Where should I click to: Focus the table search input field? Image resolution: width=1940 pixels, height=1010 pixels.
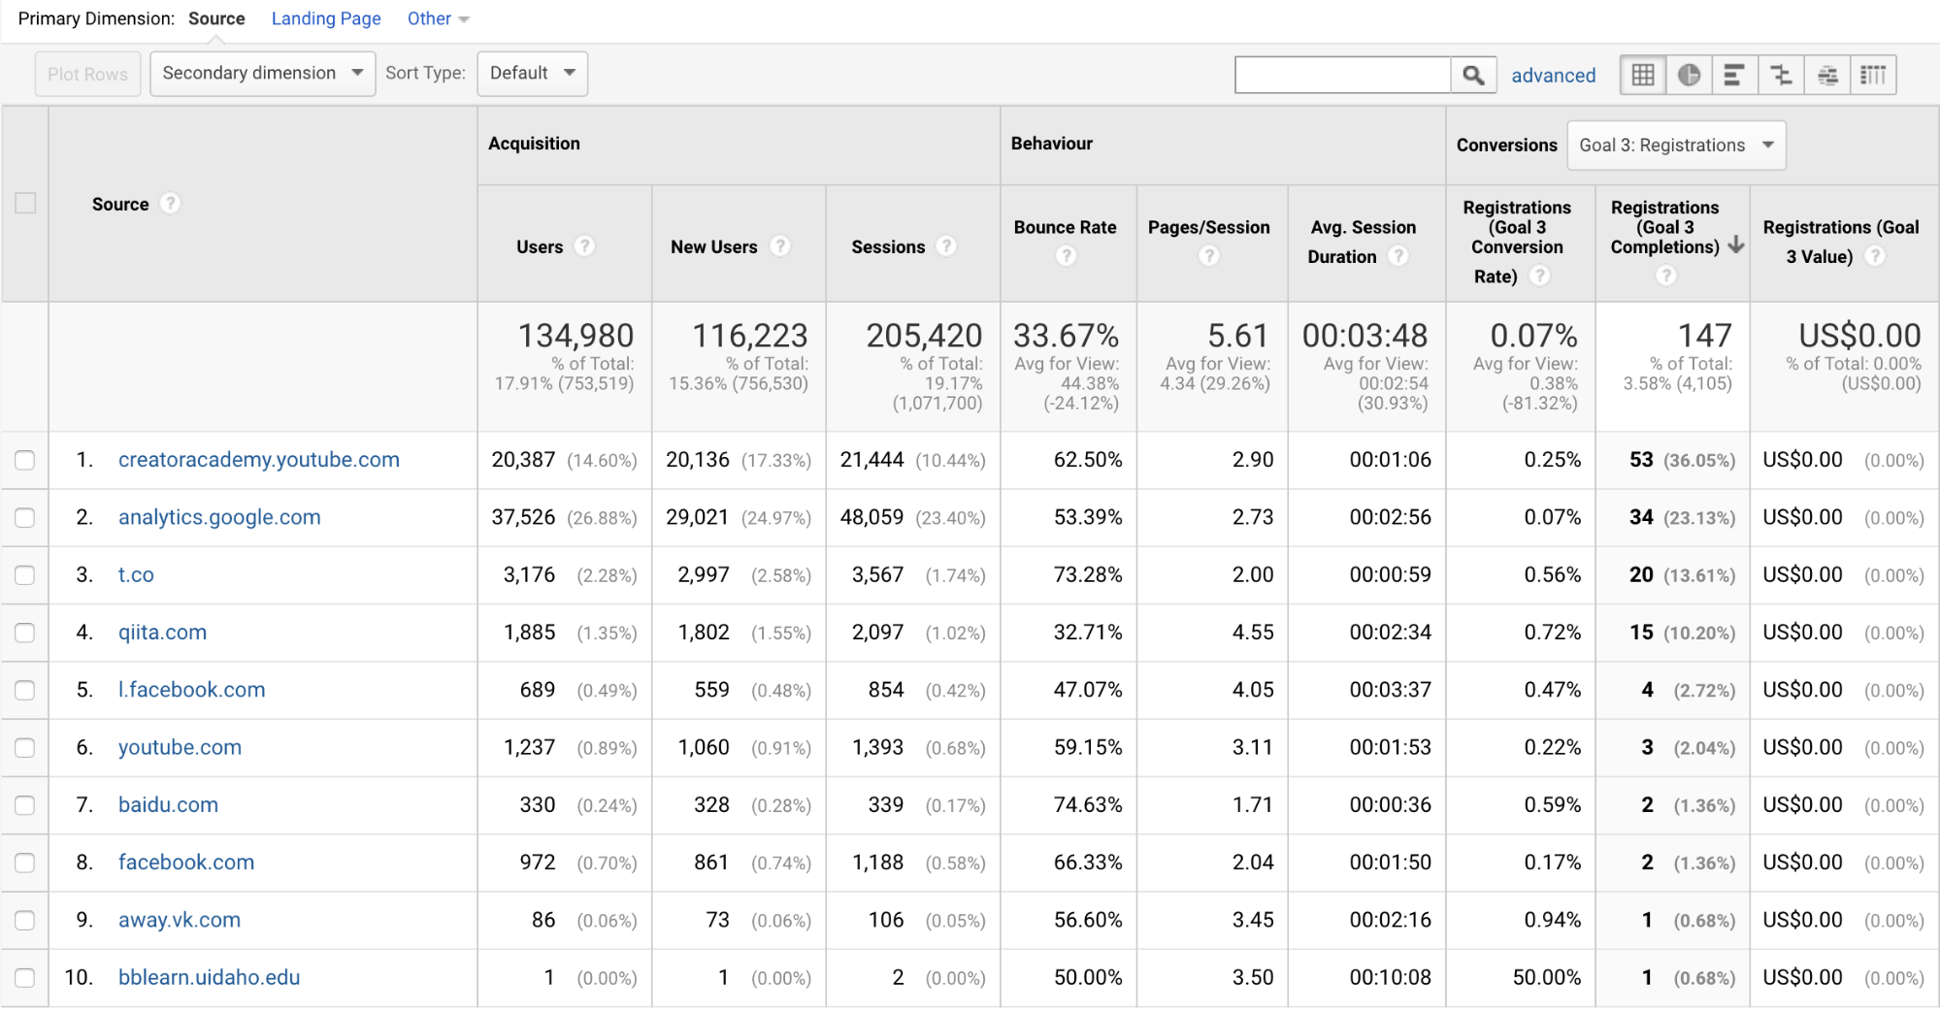[1342, 75]
